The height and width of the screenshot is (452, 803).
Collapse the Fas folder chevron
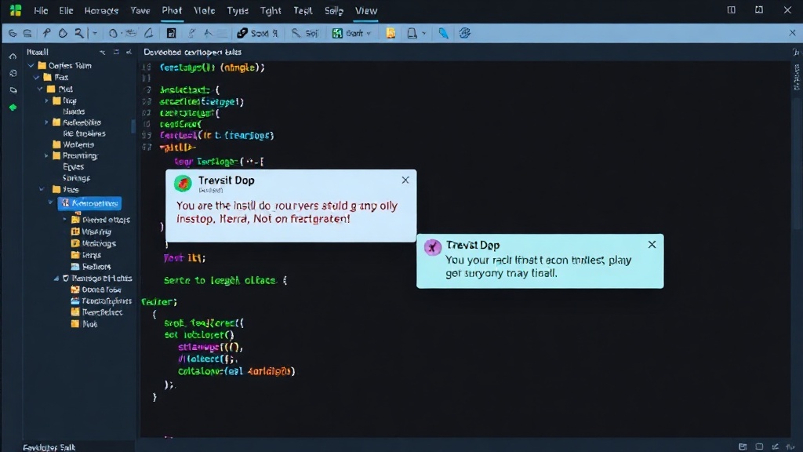click(36, 78)
